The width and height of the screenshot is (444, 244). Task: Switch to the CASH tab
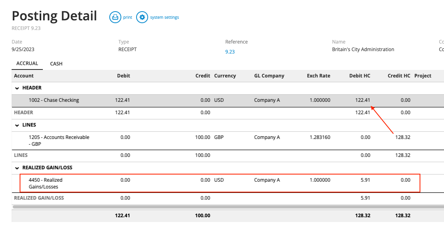[x=56, y=63]
